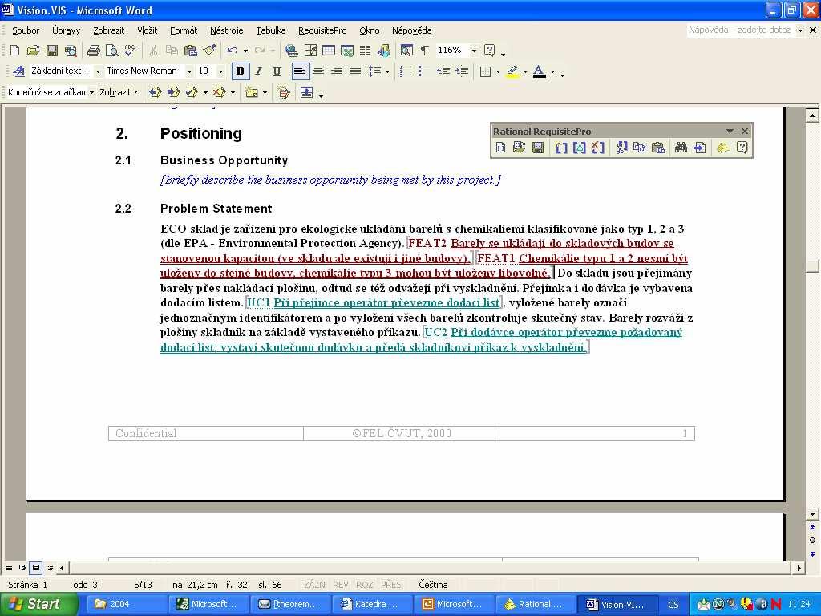
Task: Expand the borders dropdown arrow
Action: [x=498, y=71]
